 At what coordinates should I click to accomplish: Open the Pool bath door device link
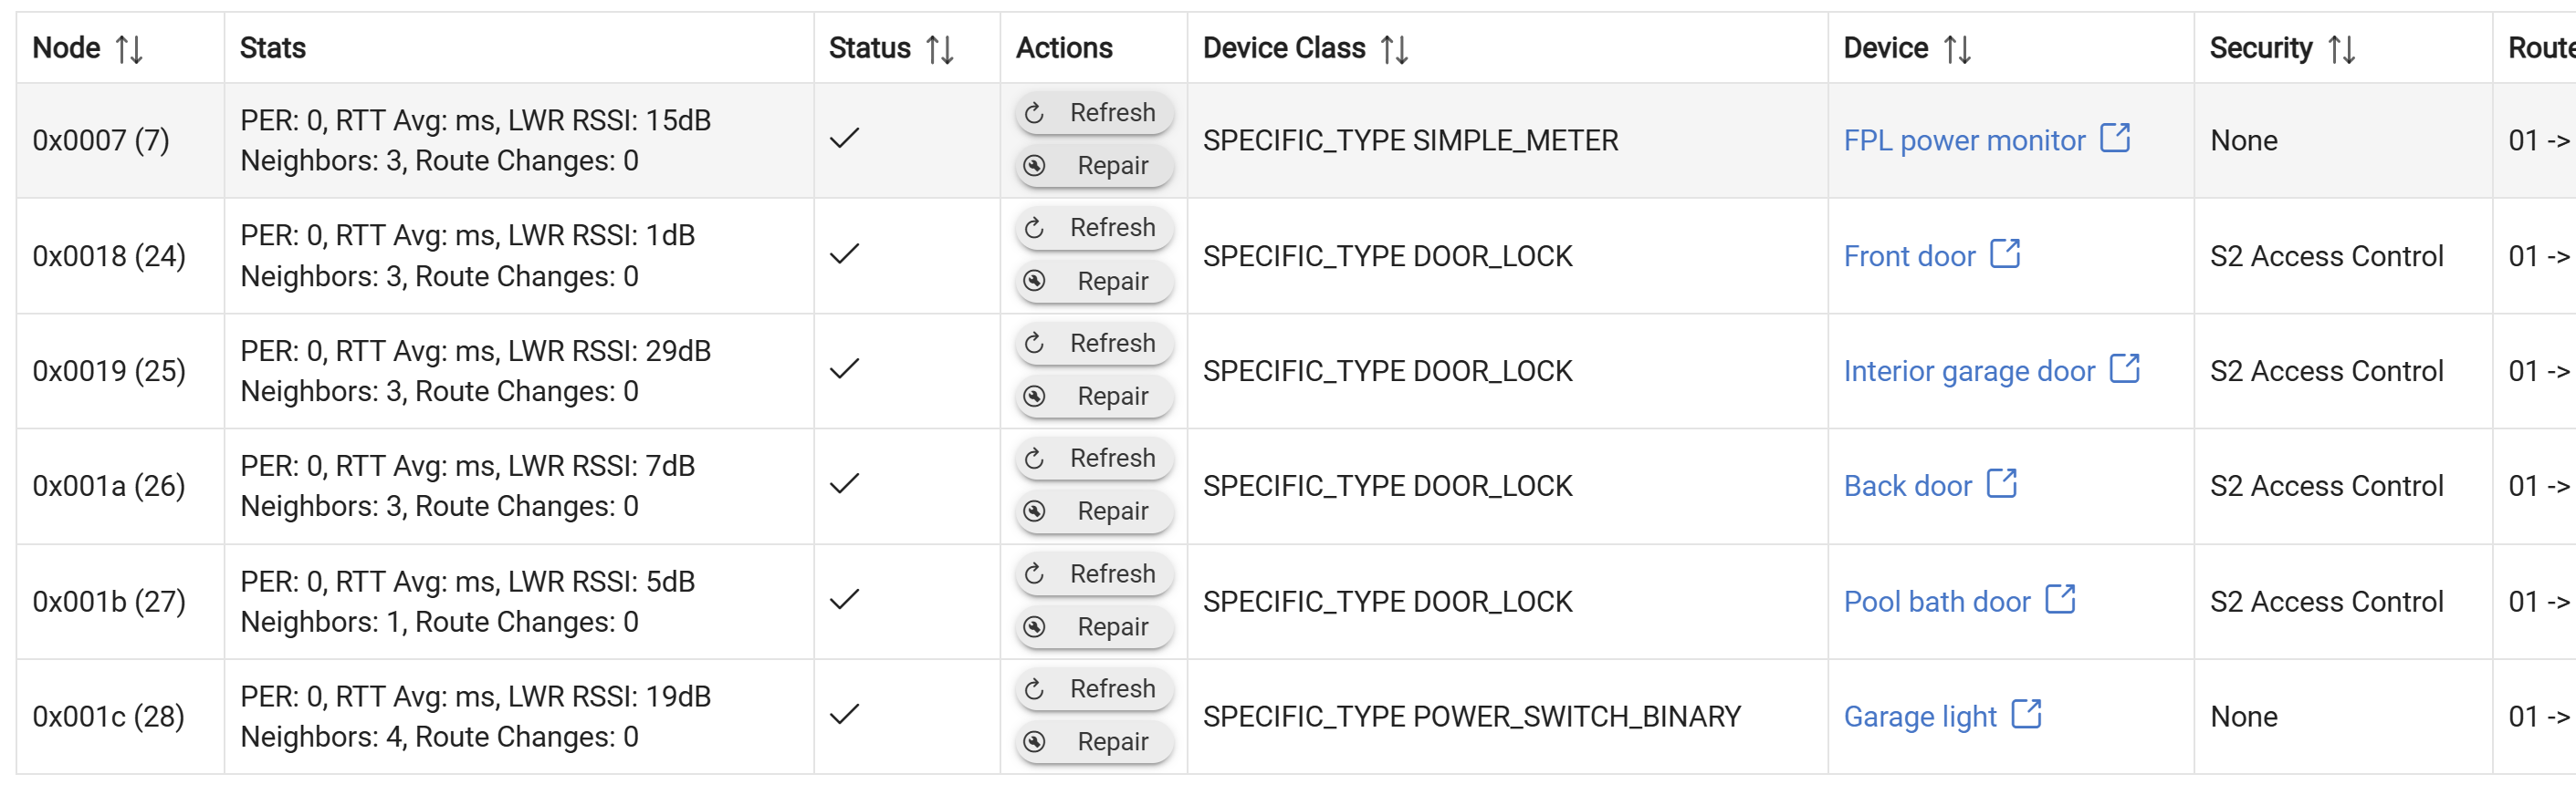(1936, 600)
